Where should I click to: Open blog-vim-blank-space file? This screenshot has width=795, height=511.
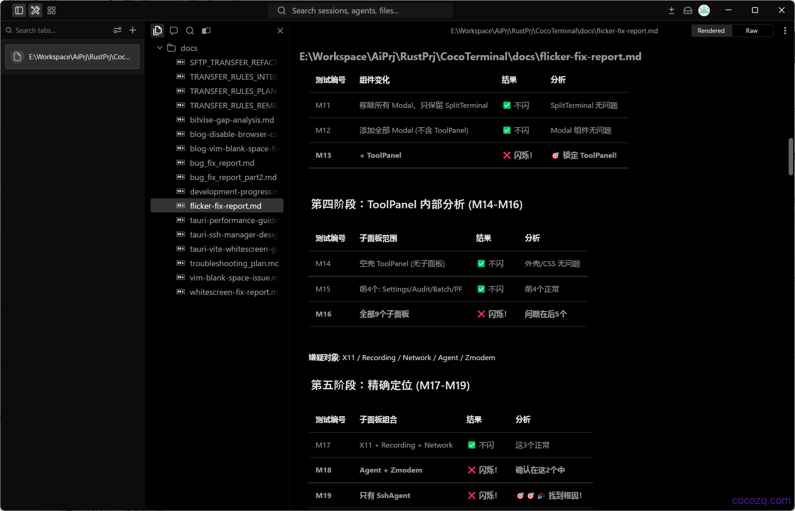(x=217, y=148)
